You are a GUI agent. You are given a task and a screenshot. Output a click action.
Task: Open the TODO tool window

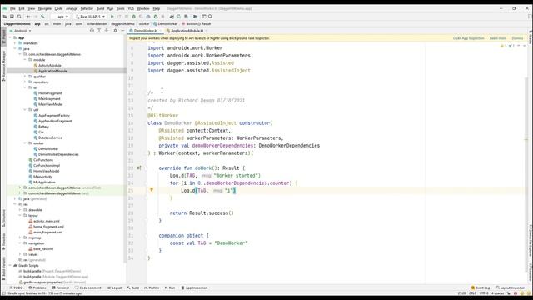[16, 287]
